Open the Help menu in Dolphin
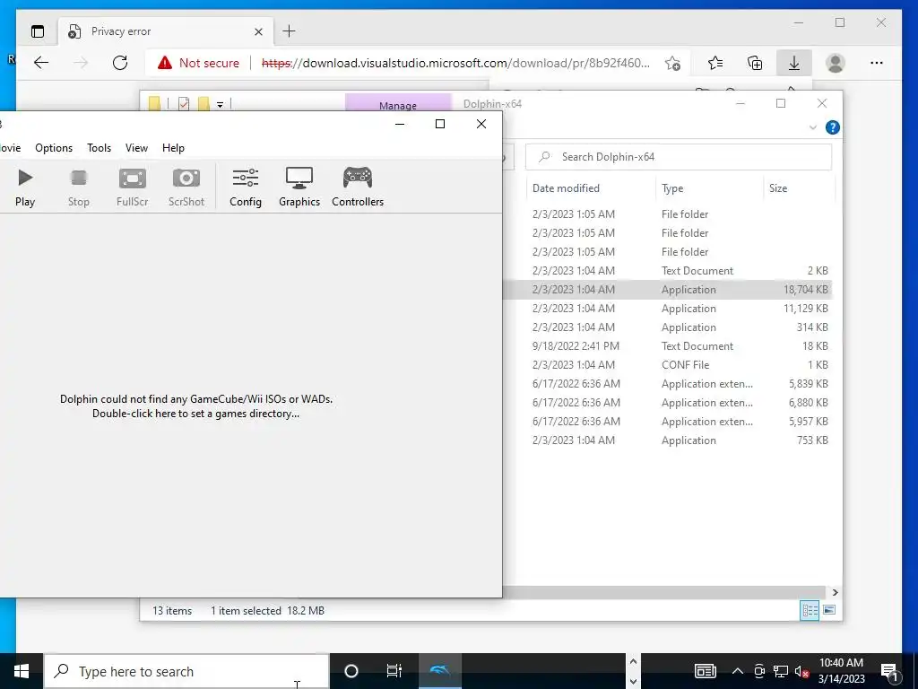918x689 pixels. tap(173, 148)
